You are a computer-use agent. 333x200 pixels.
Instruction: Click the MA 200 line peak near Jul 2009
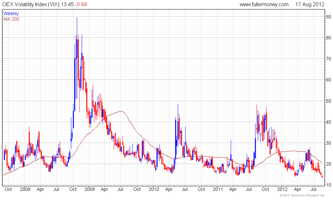pyautogui.click(x=121, y=111)
